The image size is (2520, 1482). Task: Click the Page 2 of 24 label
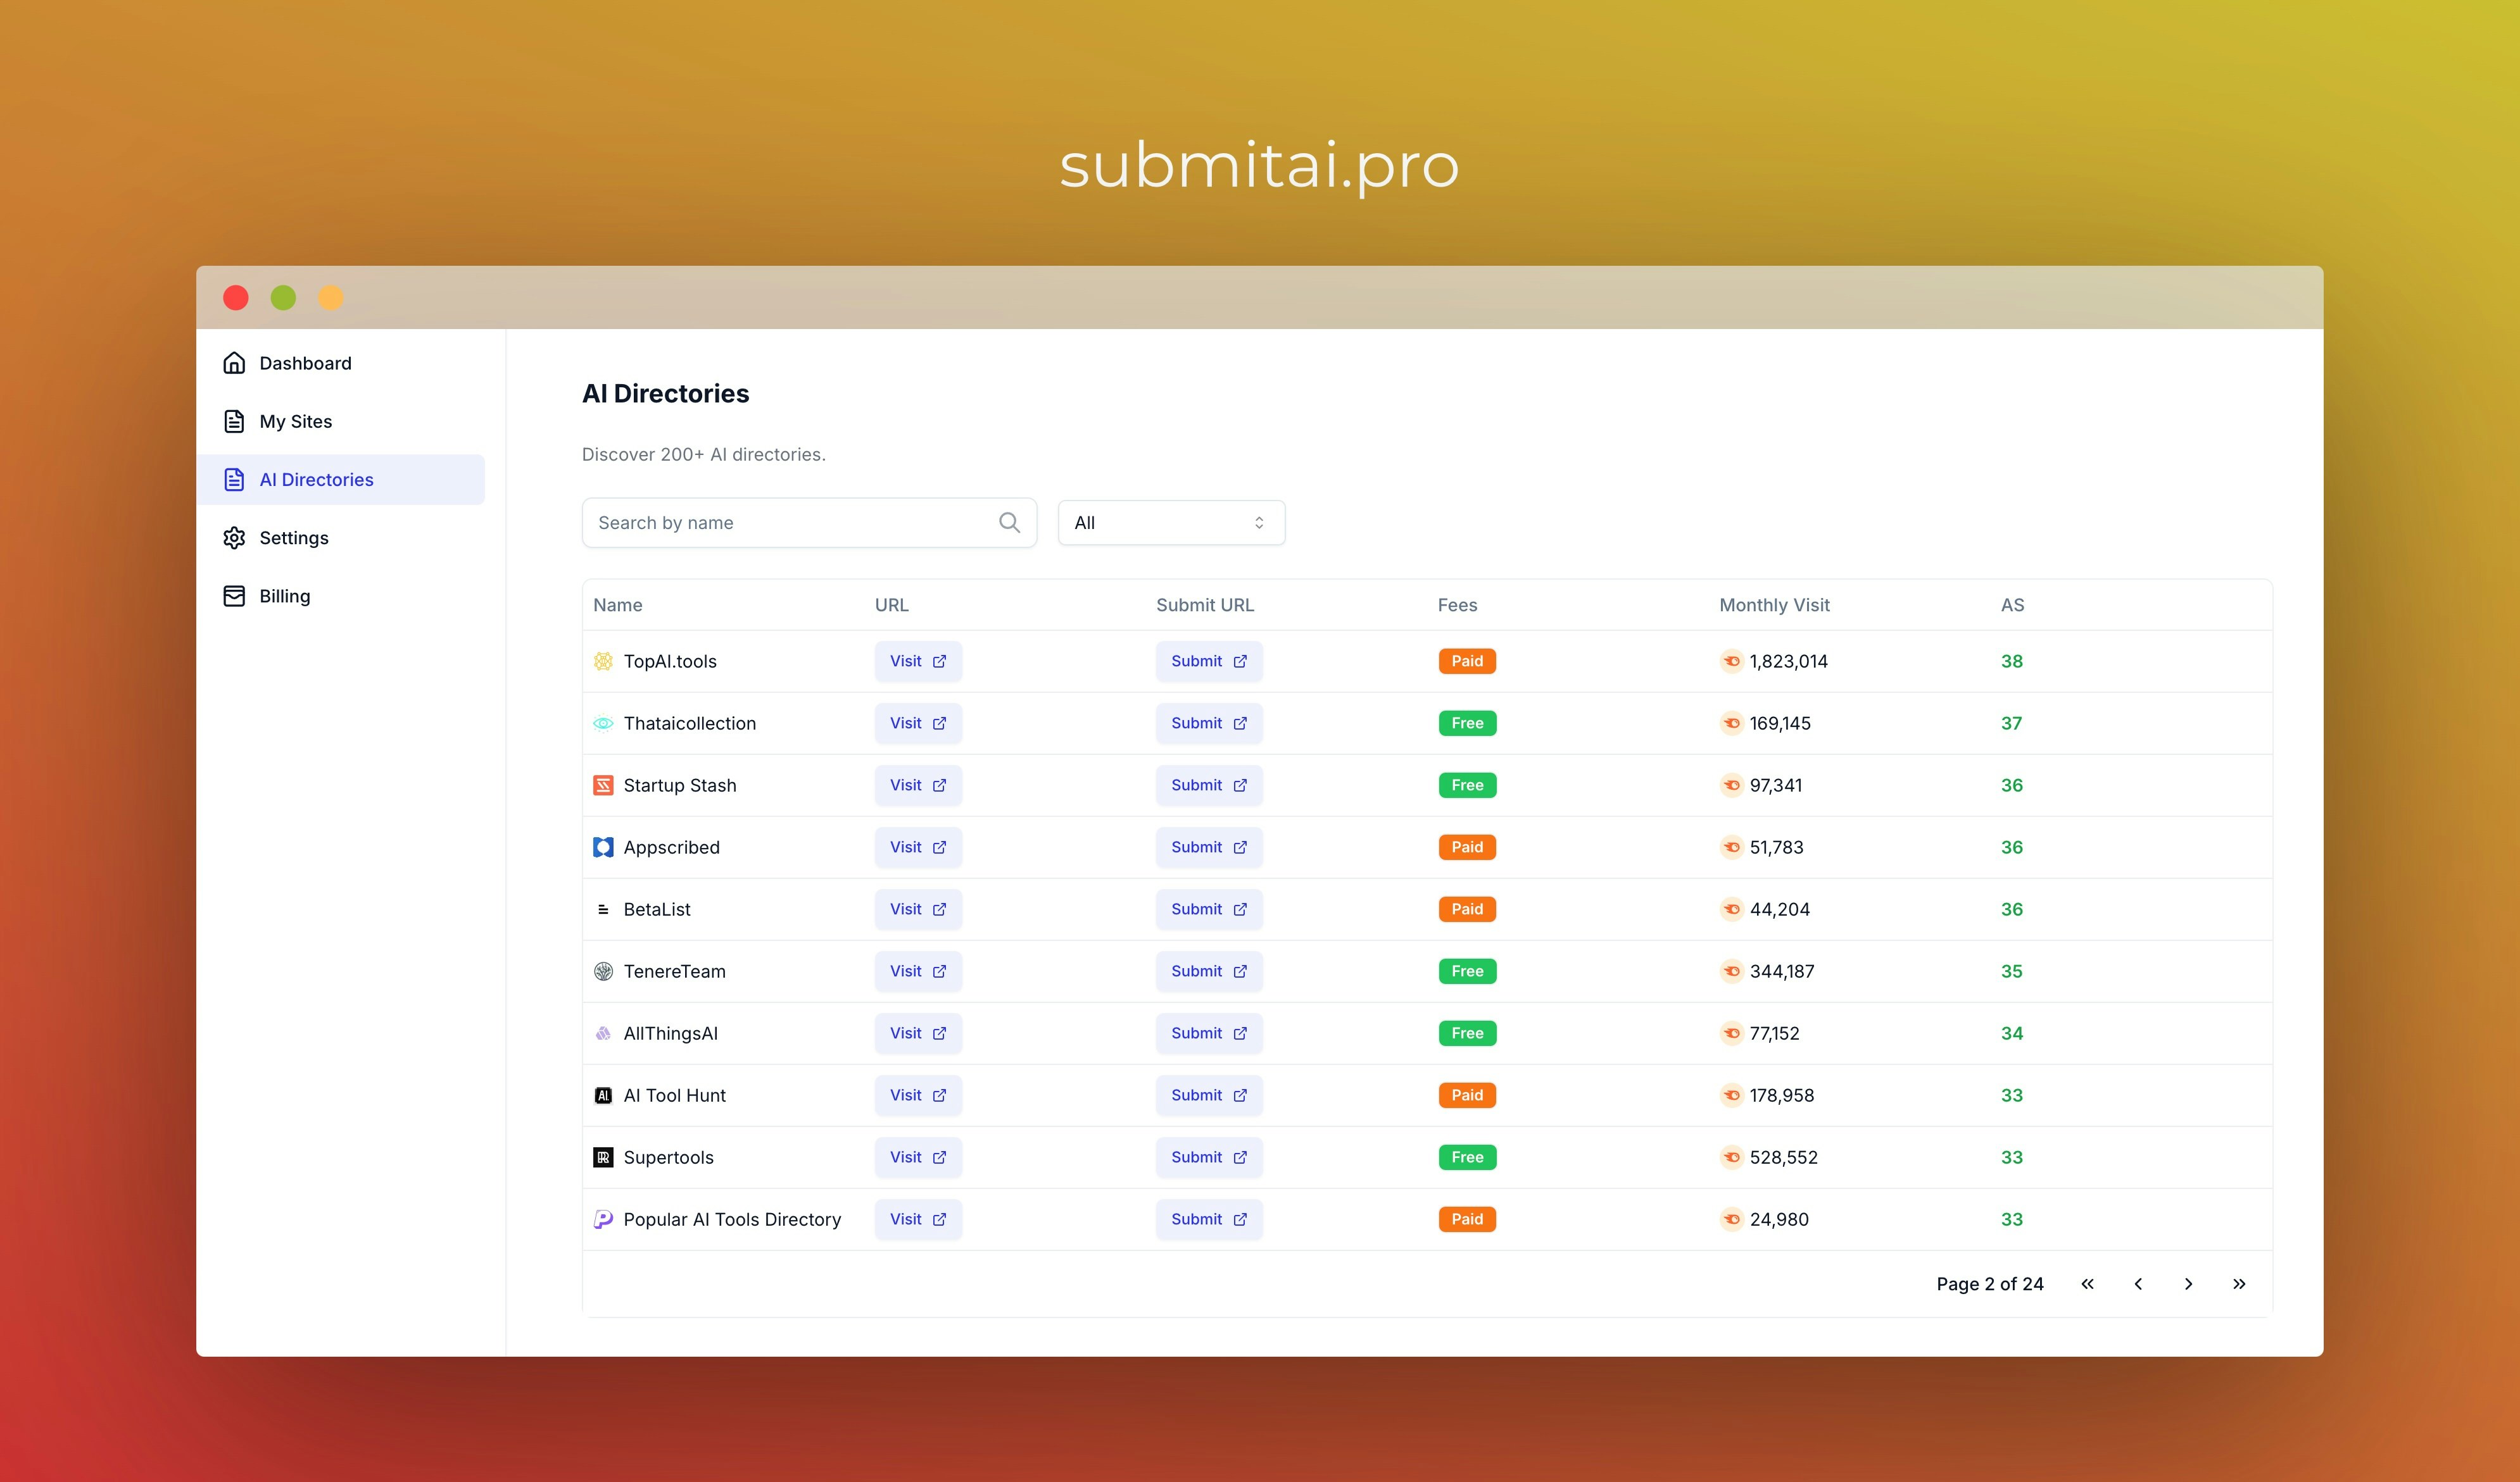(x=1990, y=1284)
